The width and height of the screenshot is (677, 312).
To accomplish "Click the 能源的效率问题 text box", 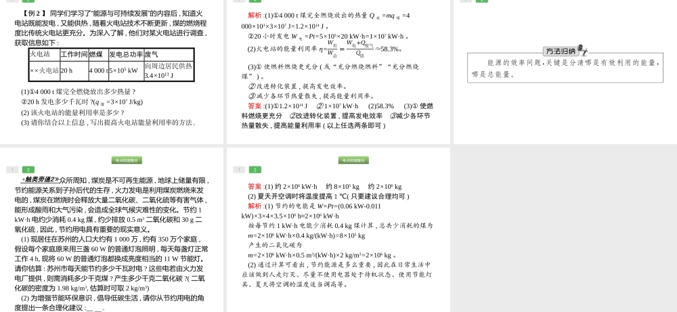I will tap(565, 68).
